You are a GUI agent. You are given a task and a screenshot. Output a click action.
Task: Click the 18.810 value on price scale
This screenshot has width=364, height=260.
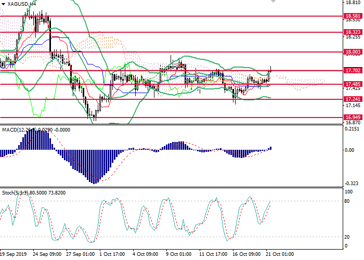(353, 3)
